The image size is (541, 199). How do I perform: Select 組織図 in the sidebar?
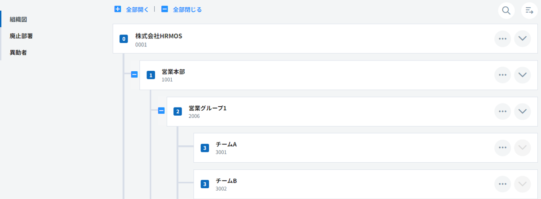[x=18, y=19]
